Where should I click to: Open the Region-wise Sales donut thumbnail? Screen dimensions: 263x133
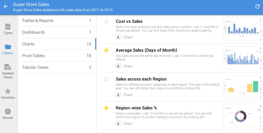[242, 116]
